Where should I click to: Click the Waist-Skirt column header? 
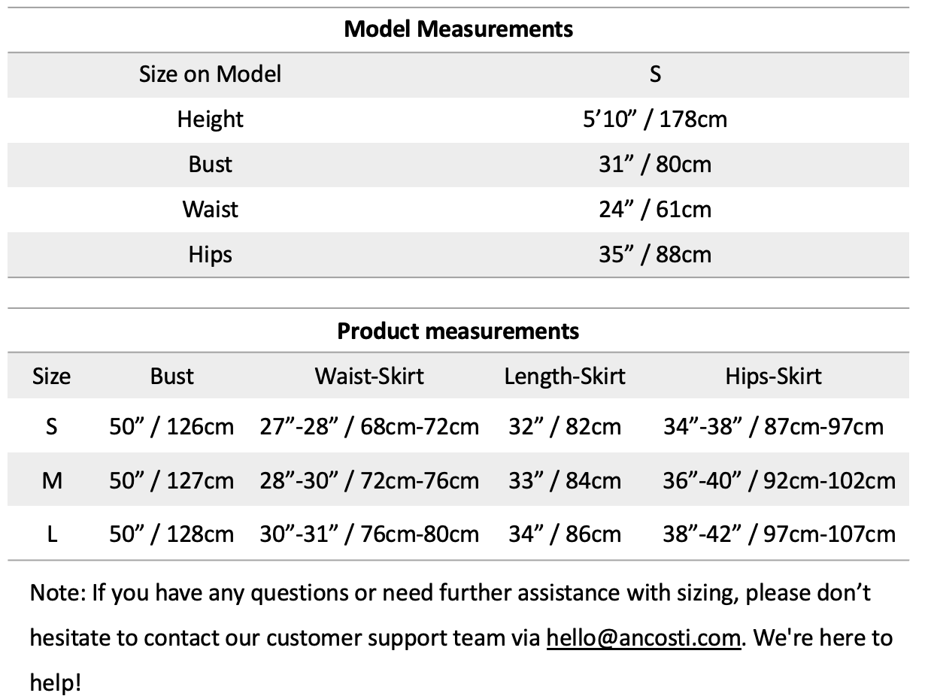(369, 376)
